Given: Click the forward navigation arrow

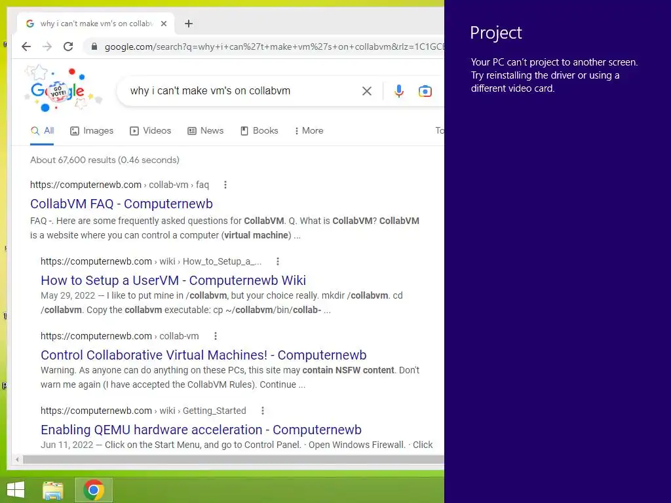Looking at the screenshot, I should (47, 47).
